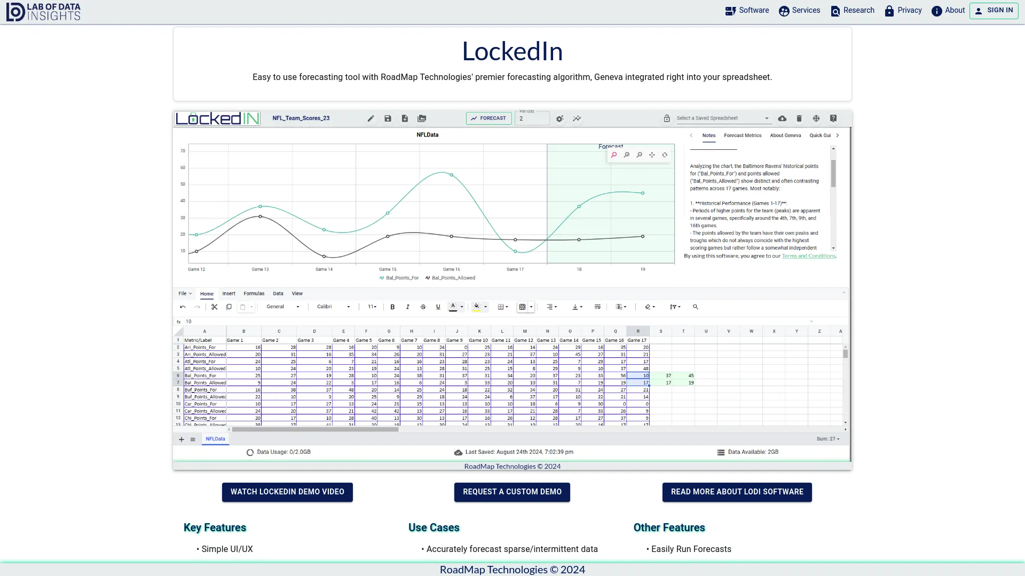
Task: Open the Calibri font dropdown
Action: tap(334, 307)
